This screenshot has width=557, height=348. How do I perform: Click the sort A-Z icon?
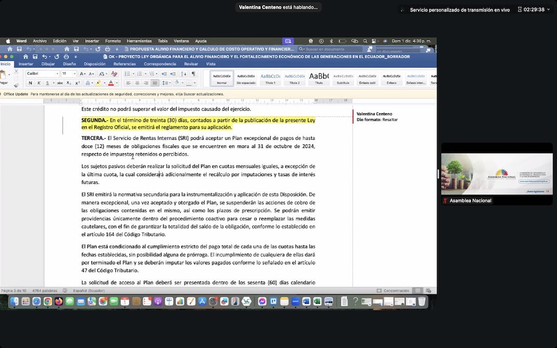[183, 74]
